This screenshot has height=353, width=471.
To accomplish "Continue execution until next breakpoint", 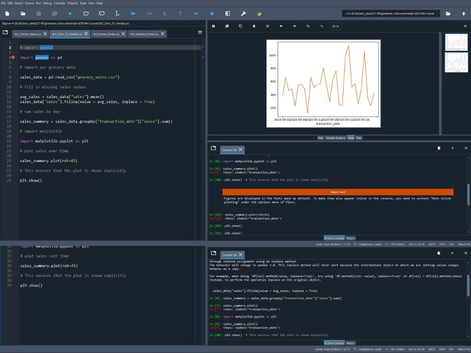I will click(x=196, y=13).
